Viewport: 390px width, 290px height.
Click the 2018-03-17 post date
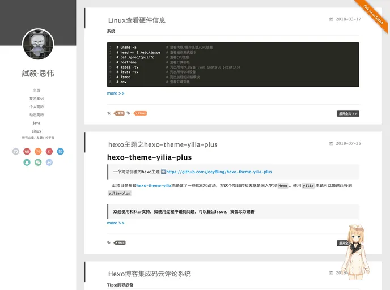[x=348, y=19]
